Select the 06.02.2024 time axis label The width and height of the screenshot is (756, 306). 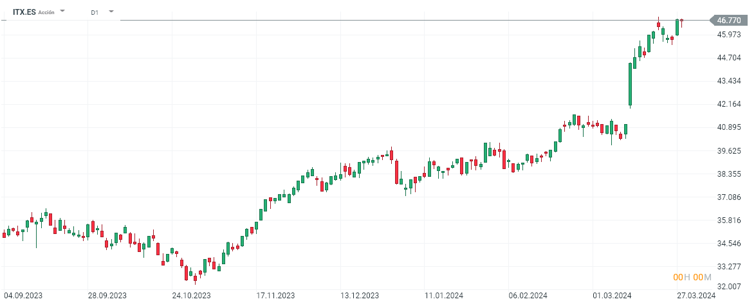coord(528,296)
